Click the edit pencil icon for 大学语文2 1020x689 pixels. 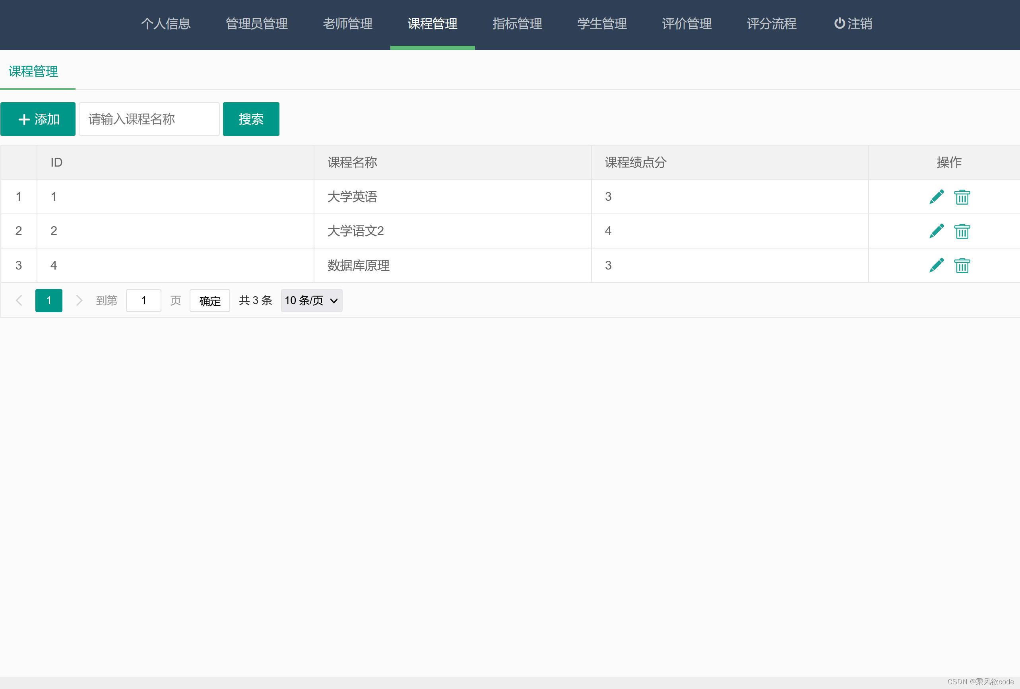point(937,231)
